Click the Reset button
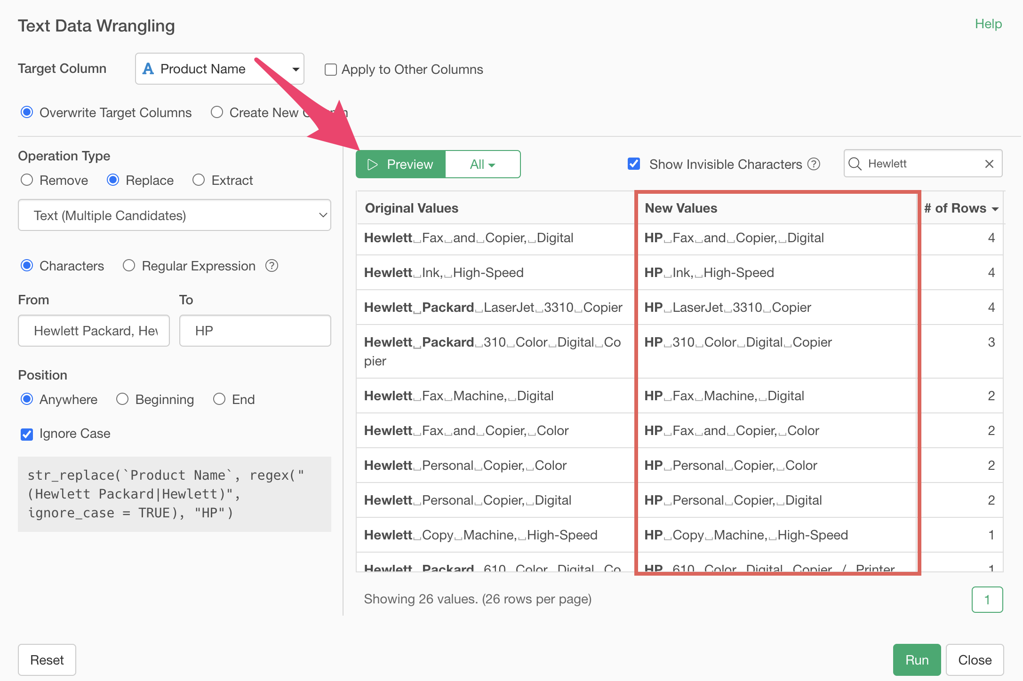The height and width of the screenshot is (681, 1023). [x=47, y=660]
